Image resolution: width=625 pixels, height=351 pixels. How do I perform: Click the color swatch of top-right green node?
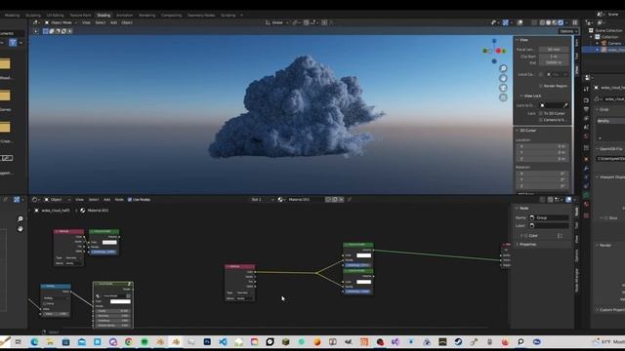pos(363,255)
